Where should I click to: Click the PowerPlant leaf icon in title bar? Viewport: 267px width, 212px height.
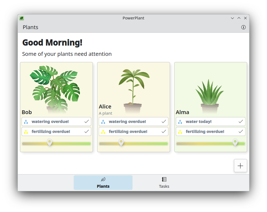point(22,18)
